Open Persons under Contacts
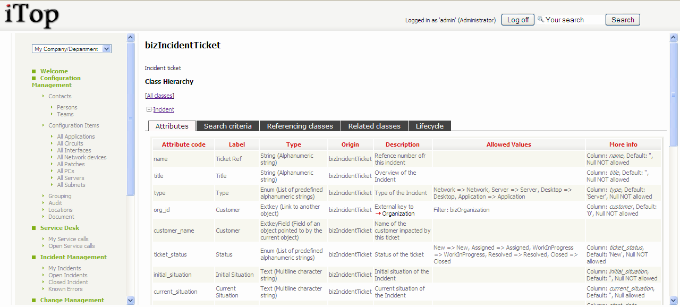This screenshot has width=680, height=307. tap(67, 107)
